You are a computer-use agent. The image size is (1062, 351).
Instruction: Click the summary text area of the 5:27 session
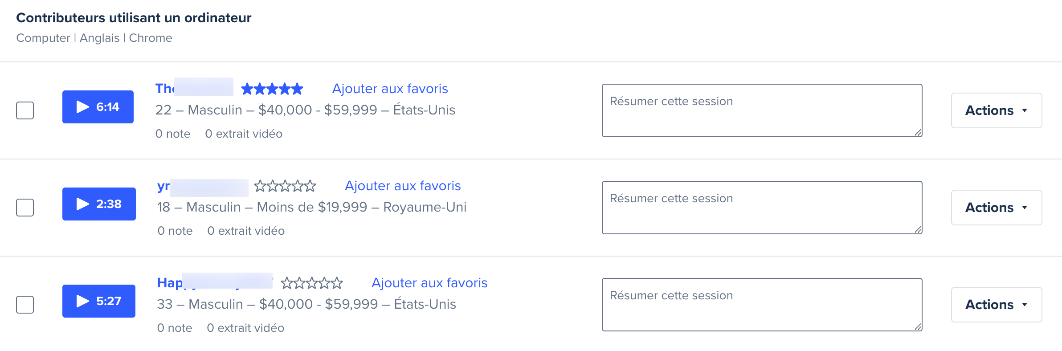[762, 305]
